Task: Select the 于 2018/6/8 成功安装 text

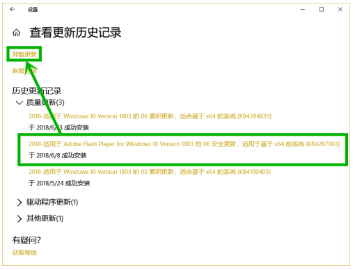Action: 57,155
